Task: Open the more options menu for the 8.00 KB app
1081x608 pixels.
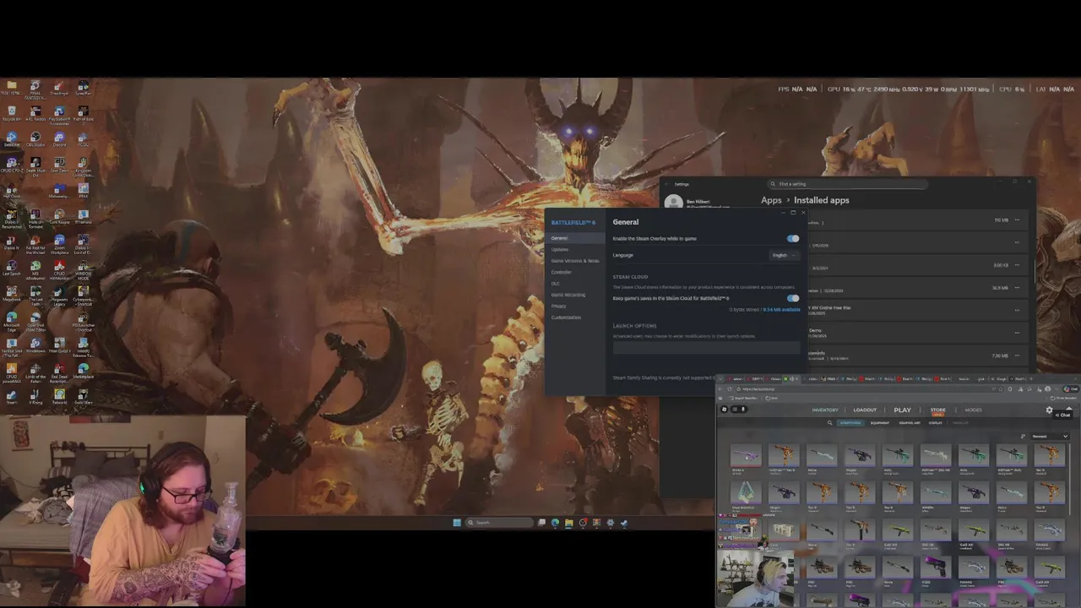Action: tap(1017, 265)
